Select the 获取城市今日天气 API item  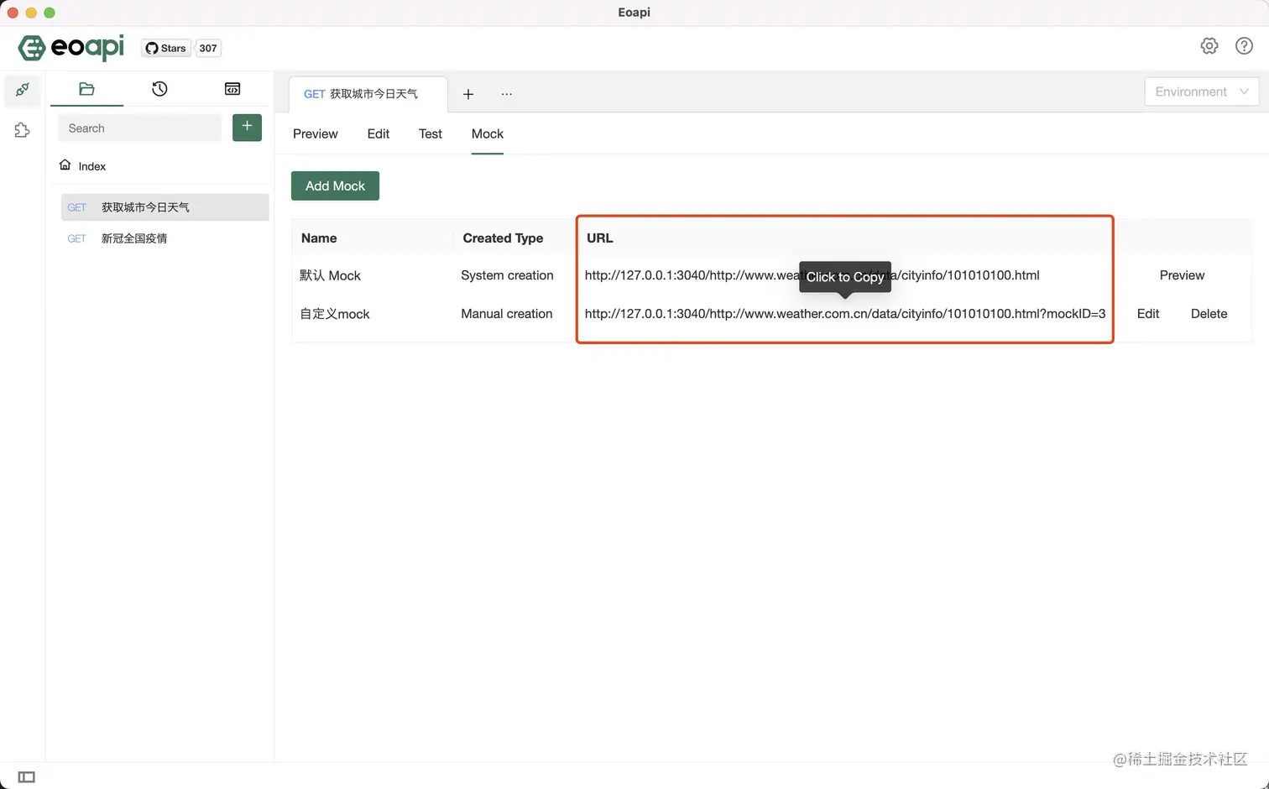click(164, 207)
